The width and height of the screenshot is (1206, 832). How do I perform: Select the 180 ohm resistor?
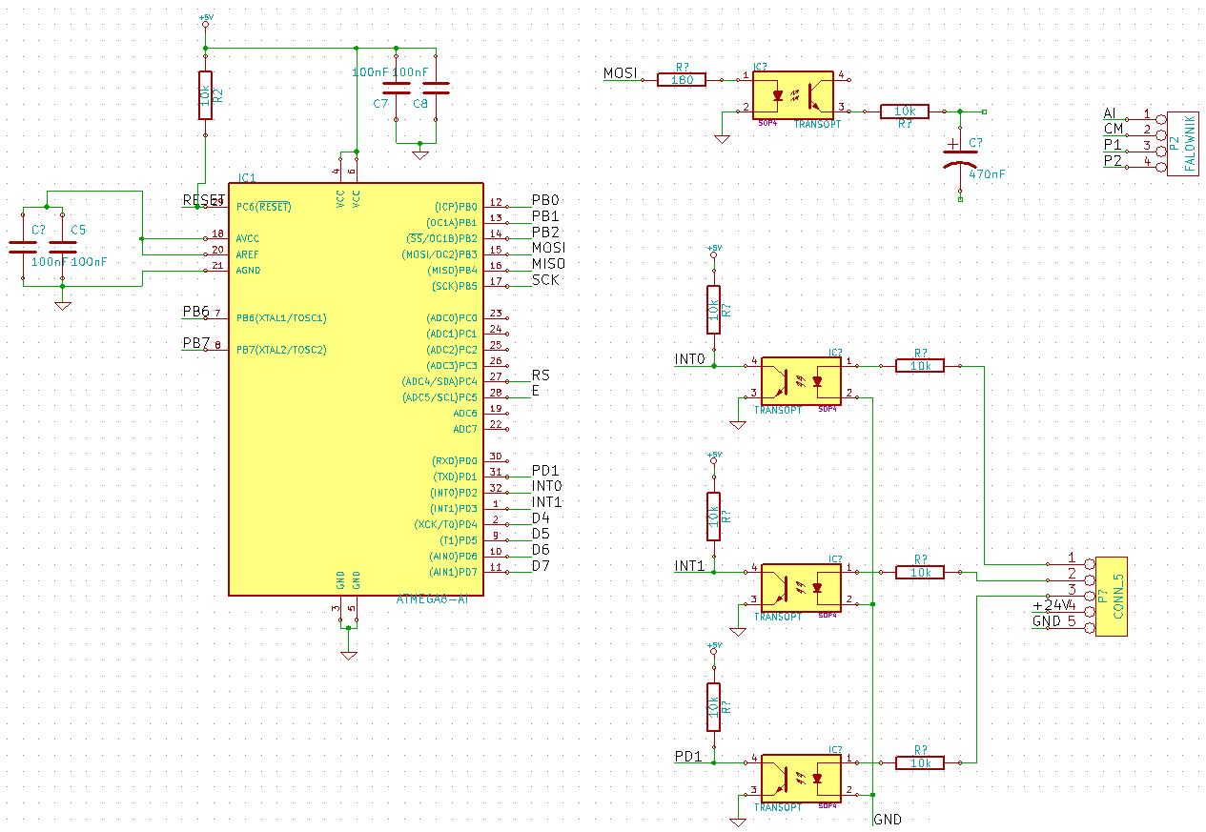(x=682, y=80)
